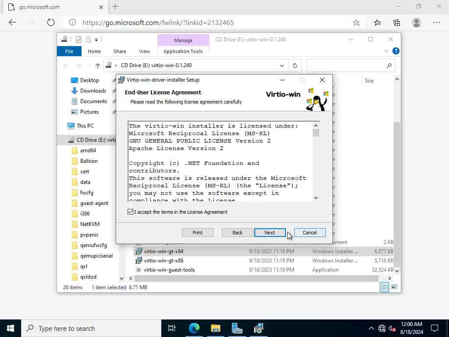
Task: Open Task View on the taskbar
Action: (171, 328)
